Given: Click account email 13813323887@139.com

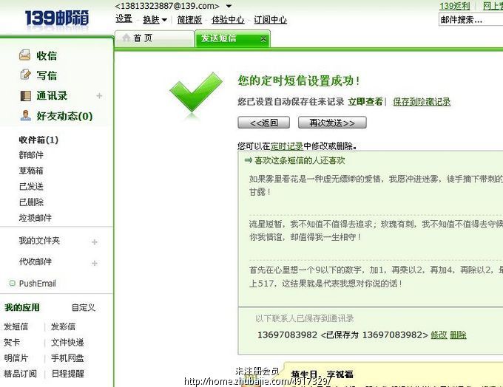Looking at the screenshot, I should [x=167, y=6].
